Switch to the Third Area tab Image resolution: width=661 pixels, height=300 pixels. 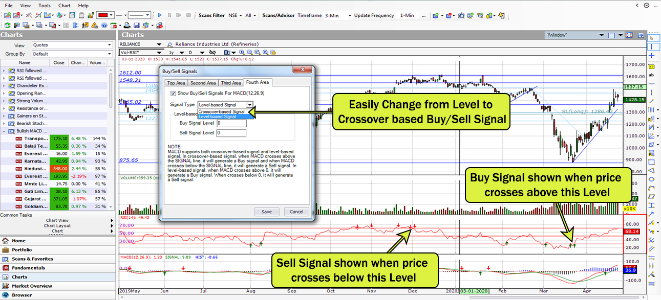click(x=231, y=82)
